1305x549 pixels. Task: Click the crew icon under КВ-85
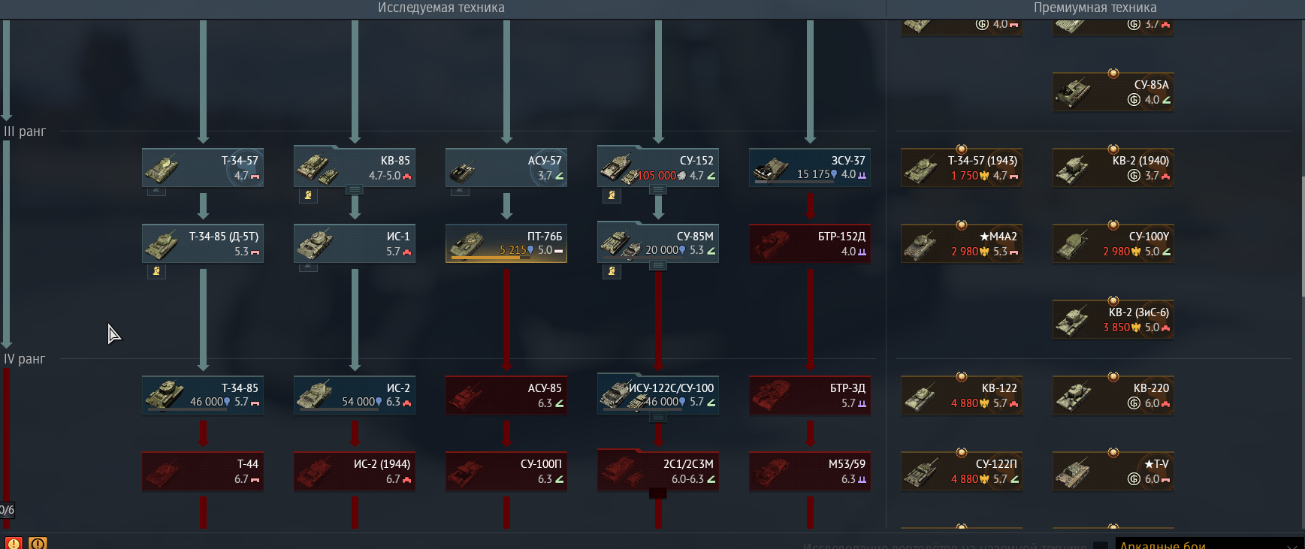pos(308,195)
